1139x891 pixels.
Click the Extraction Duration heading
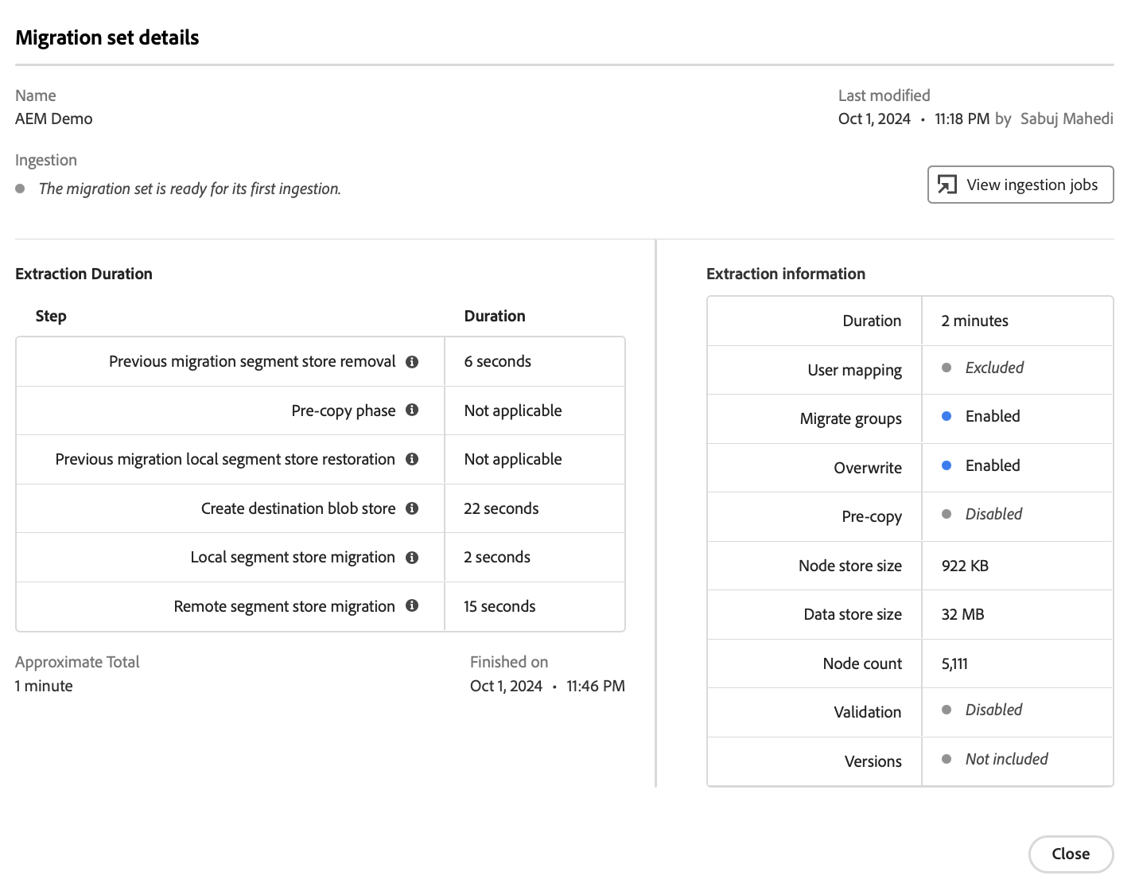tap(84, 274)
